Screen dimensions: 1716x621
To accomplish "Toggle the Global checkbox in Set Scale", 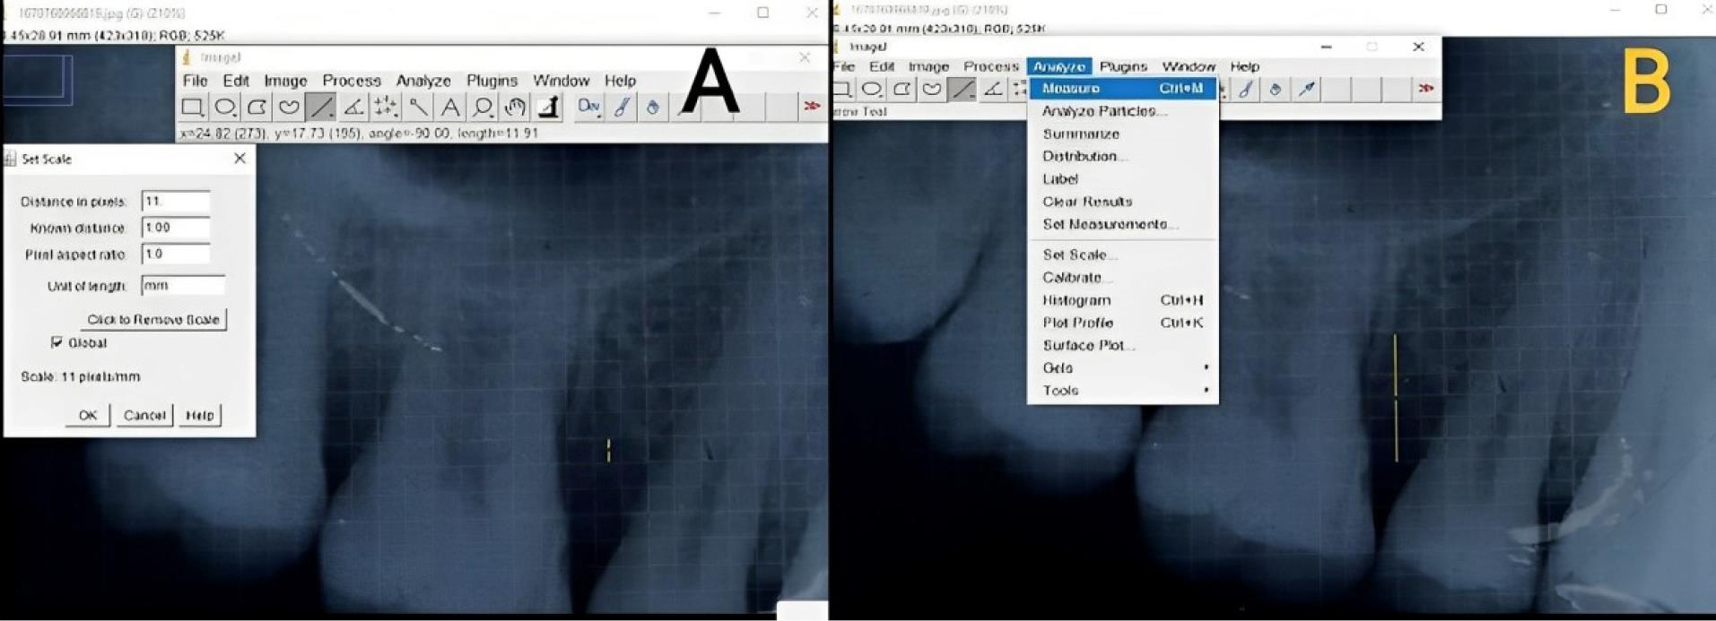I will click(57, 342).
